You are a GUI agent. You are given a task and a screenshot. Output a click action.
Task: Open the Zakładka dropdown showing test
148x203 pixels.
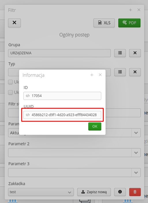pyautogui.click(x=41, y=192)
